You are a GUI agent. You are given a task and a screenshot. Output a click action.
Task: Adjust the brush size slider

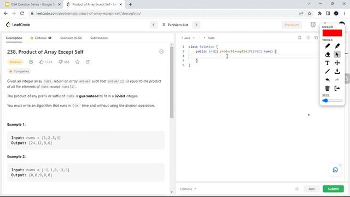pyautogui.click(x=332, y=101)
